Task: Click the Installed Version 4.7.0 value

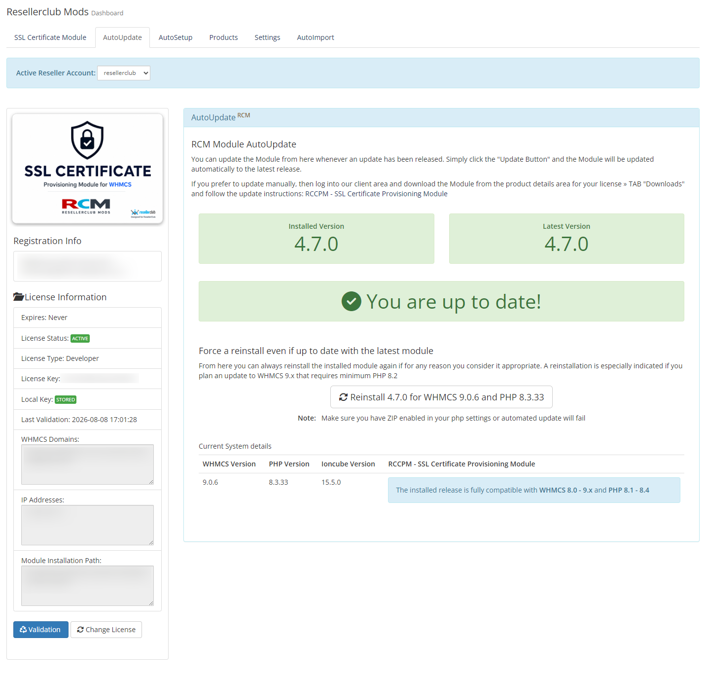Action: pyautogui.click(x=317, y=244)
